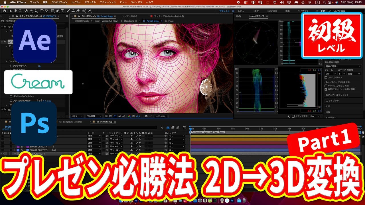This screenshot has height=205, width=365.
Task: Select the Zoom magnifier tool
Action: (20, 11)
